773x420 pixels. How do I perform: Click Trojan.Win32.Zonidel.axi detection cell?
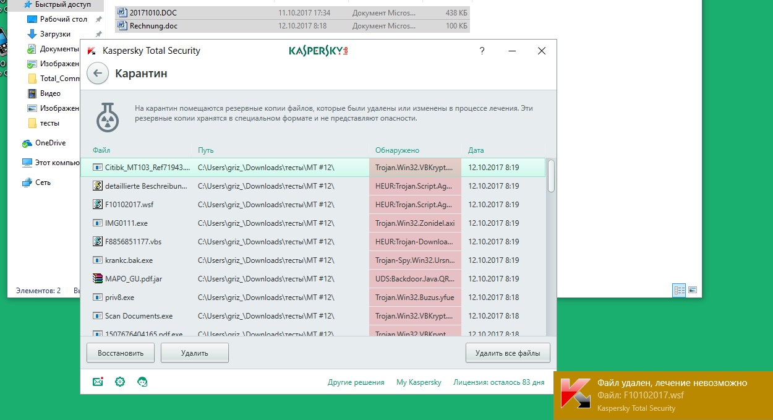[415, 223]
